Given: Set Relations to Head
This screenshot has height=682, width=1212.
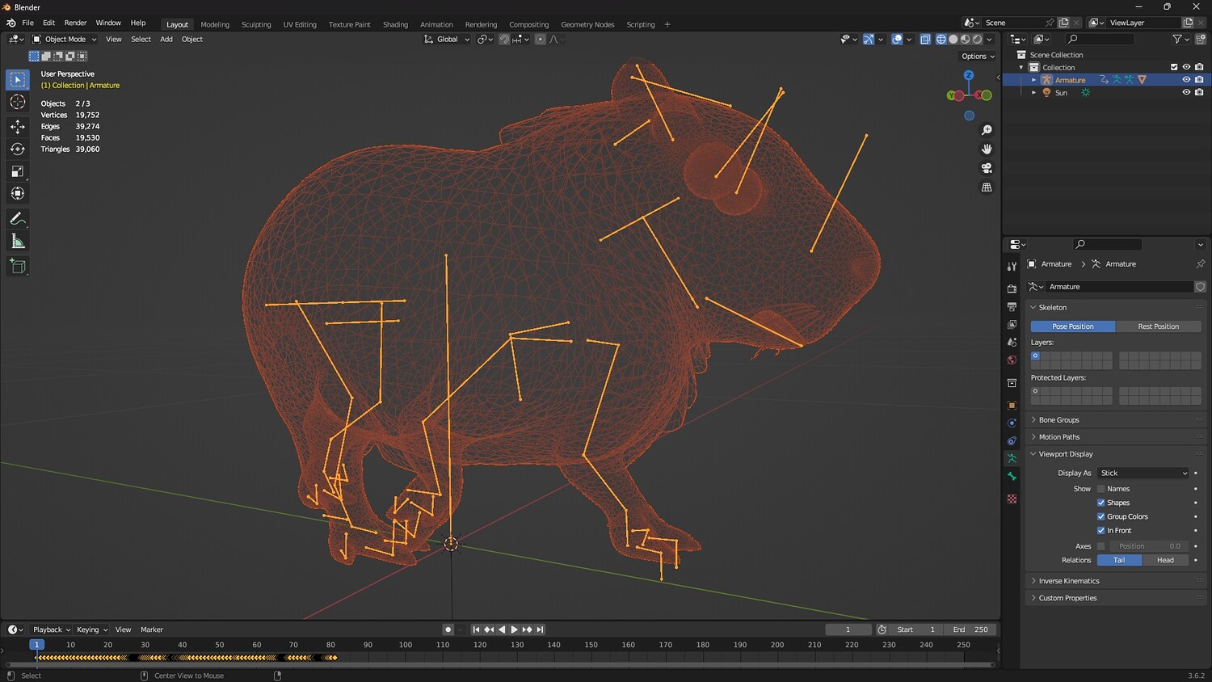Looking at the screenshot, I should point(1165,560).
